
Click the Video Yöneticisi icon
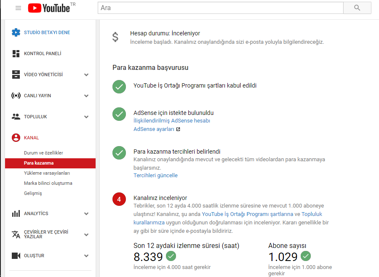click(16, 75)
